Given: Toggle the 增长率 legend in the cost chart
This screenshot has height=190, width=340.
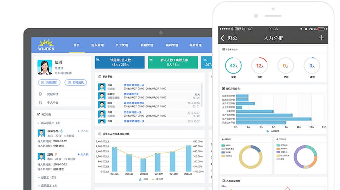Looking at the screenshot, I should (x=158, y=179).
